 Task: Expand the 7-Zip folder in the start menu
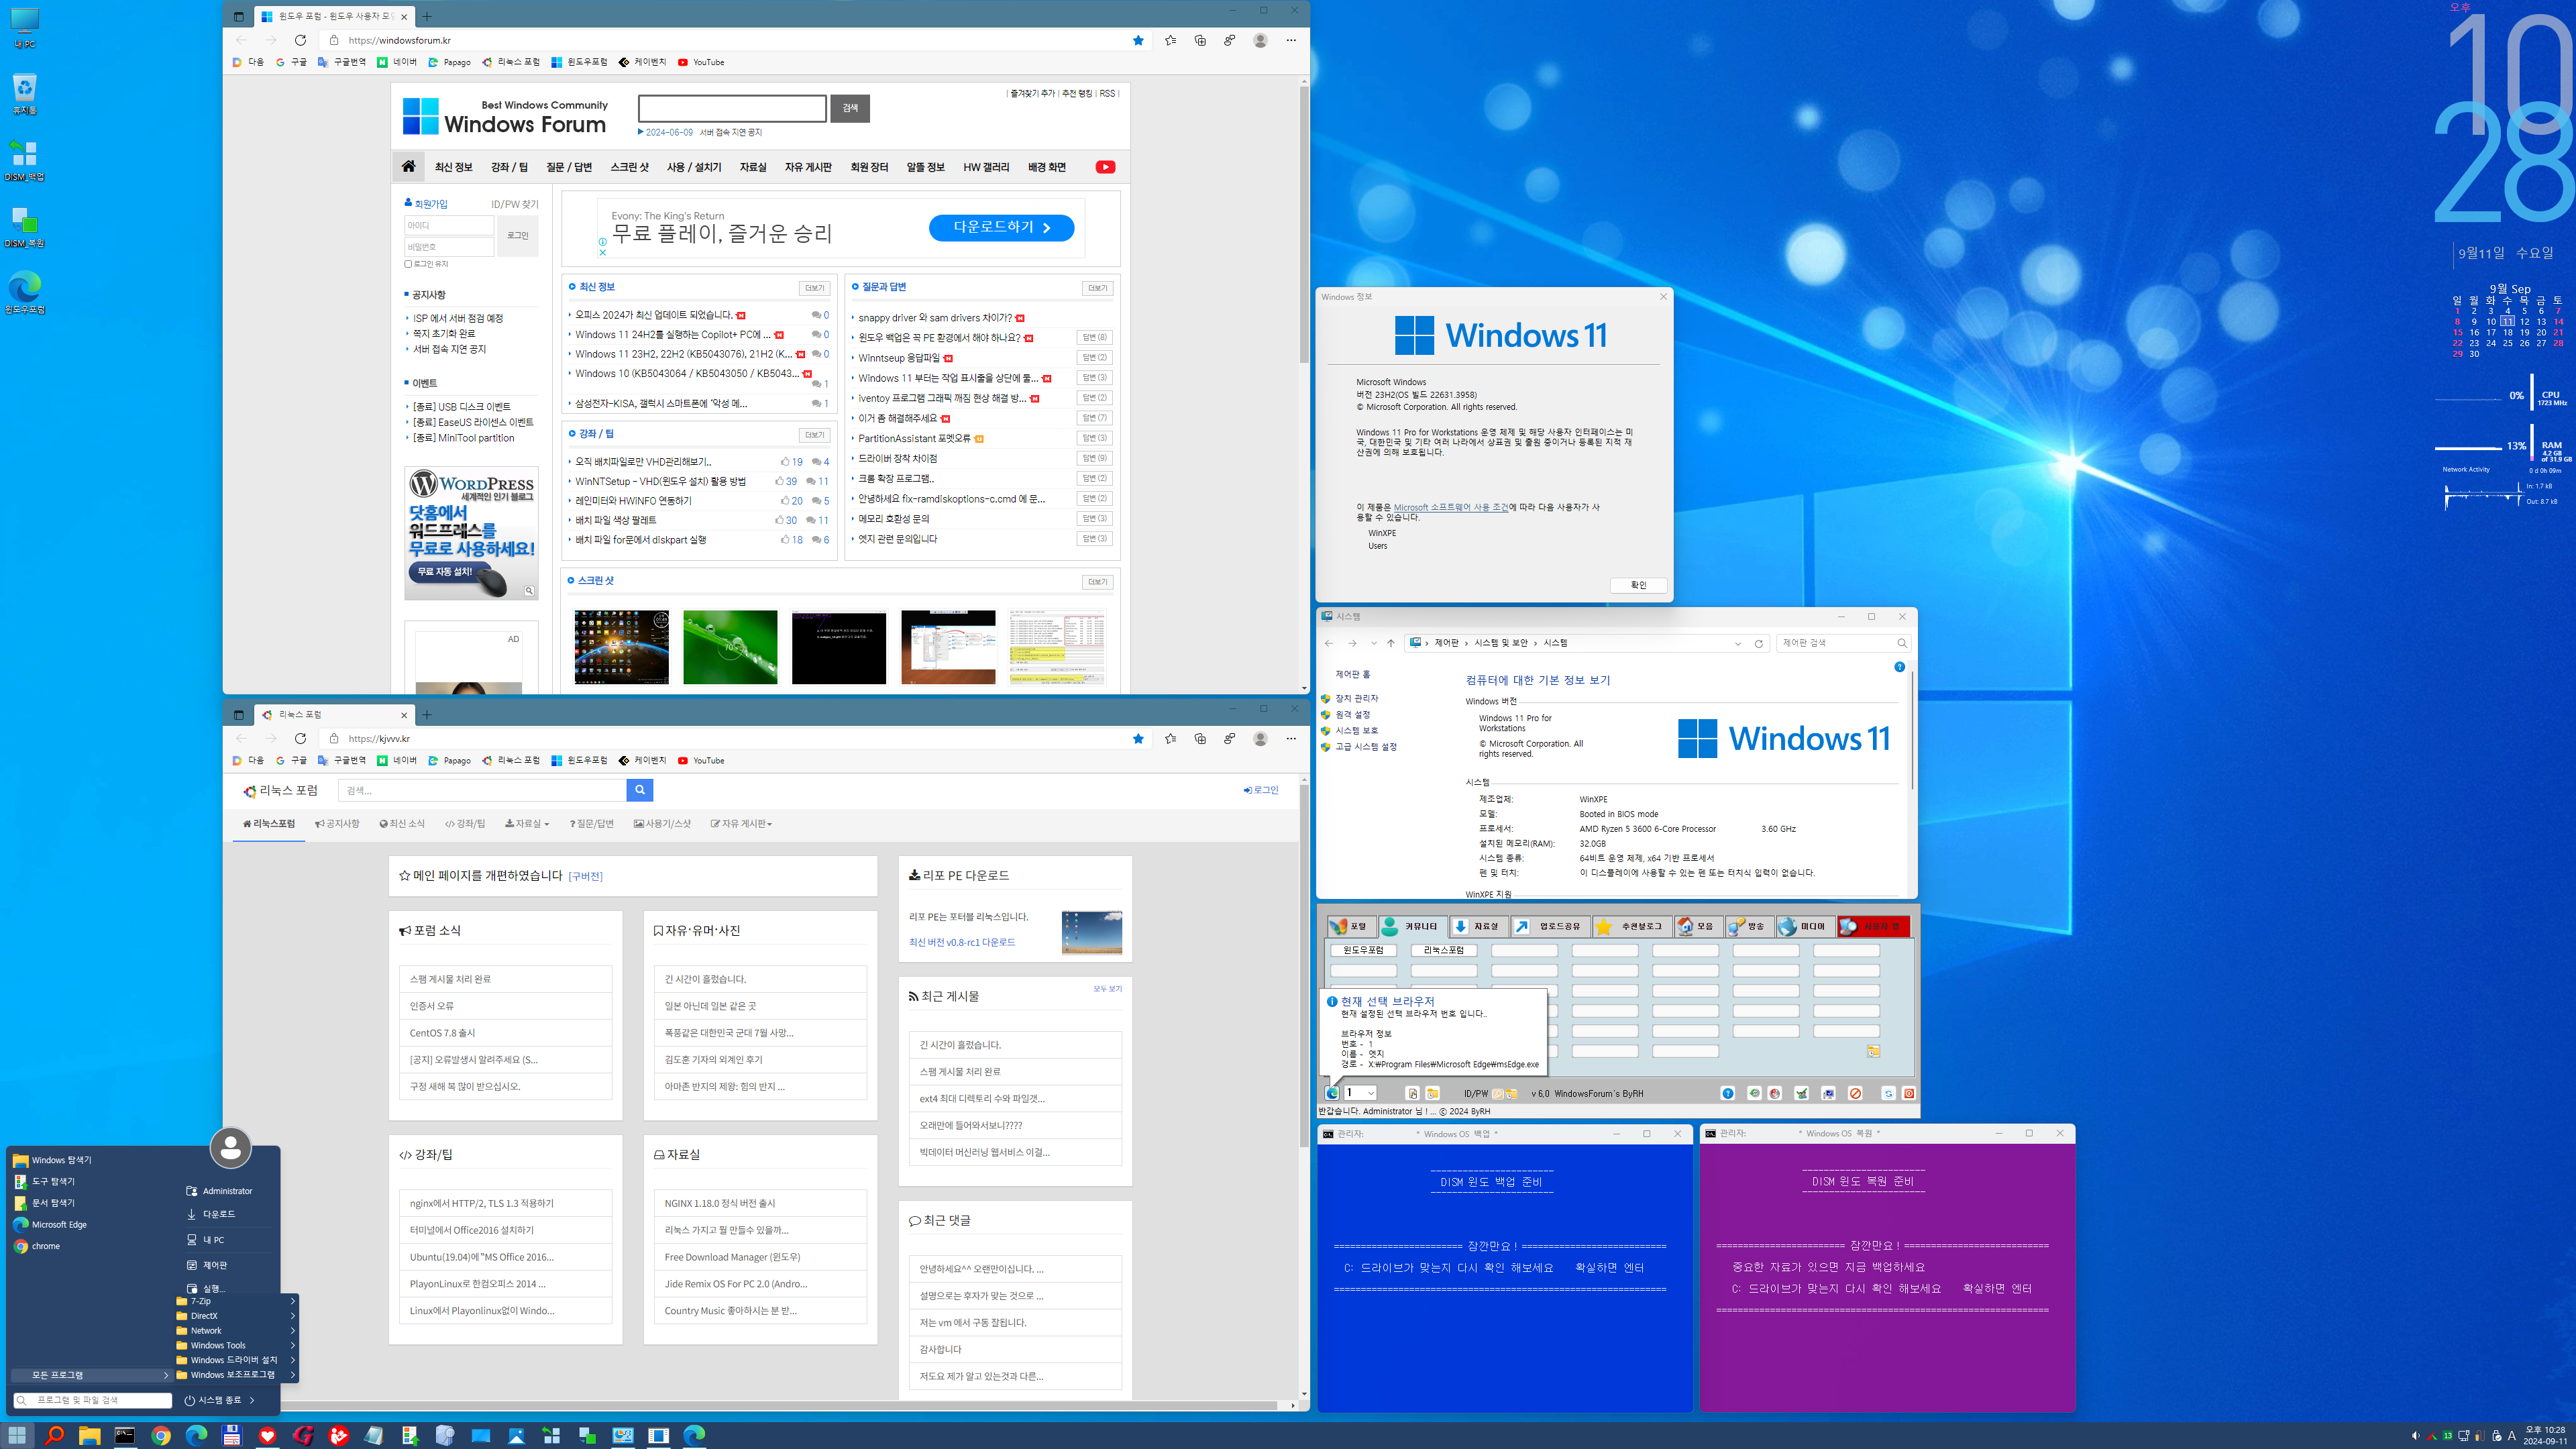(236, 1301)
